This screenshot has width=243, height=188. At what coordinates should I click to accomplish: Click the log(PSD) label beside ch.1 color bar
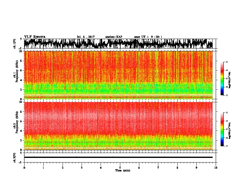pyautogui.click(x=229, y=80)
